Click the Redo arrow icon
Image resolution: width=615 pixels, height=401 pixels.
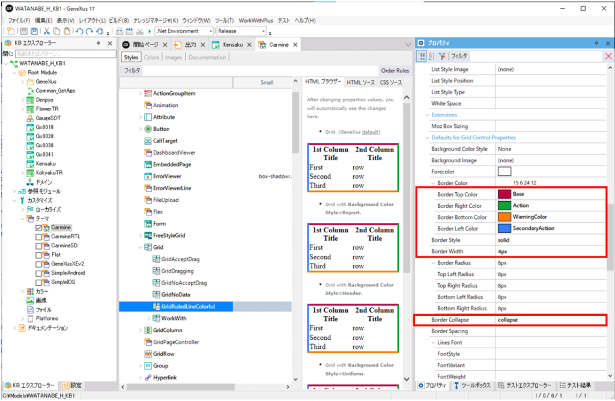point(89,31)
